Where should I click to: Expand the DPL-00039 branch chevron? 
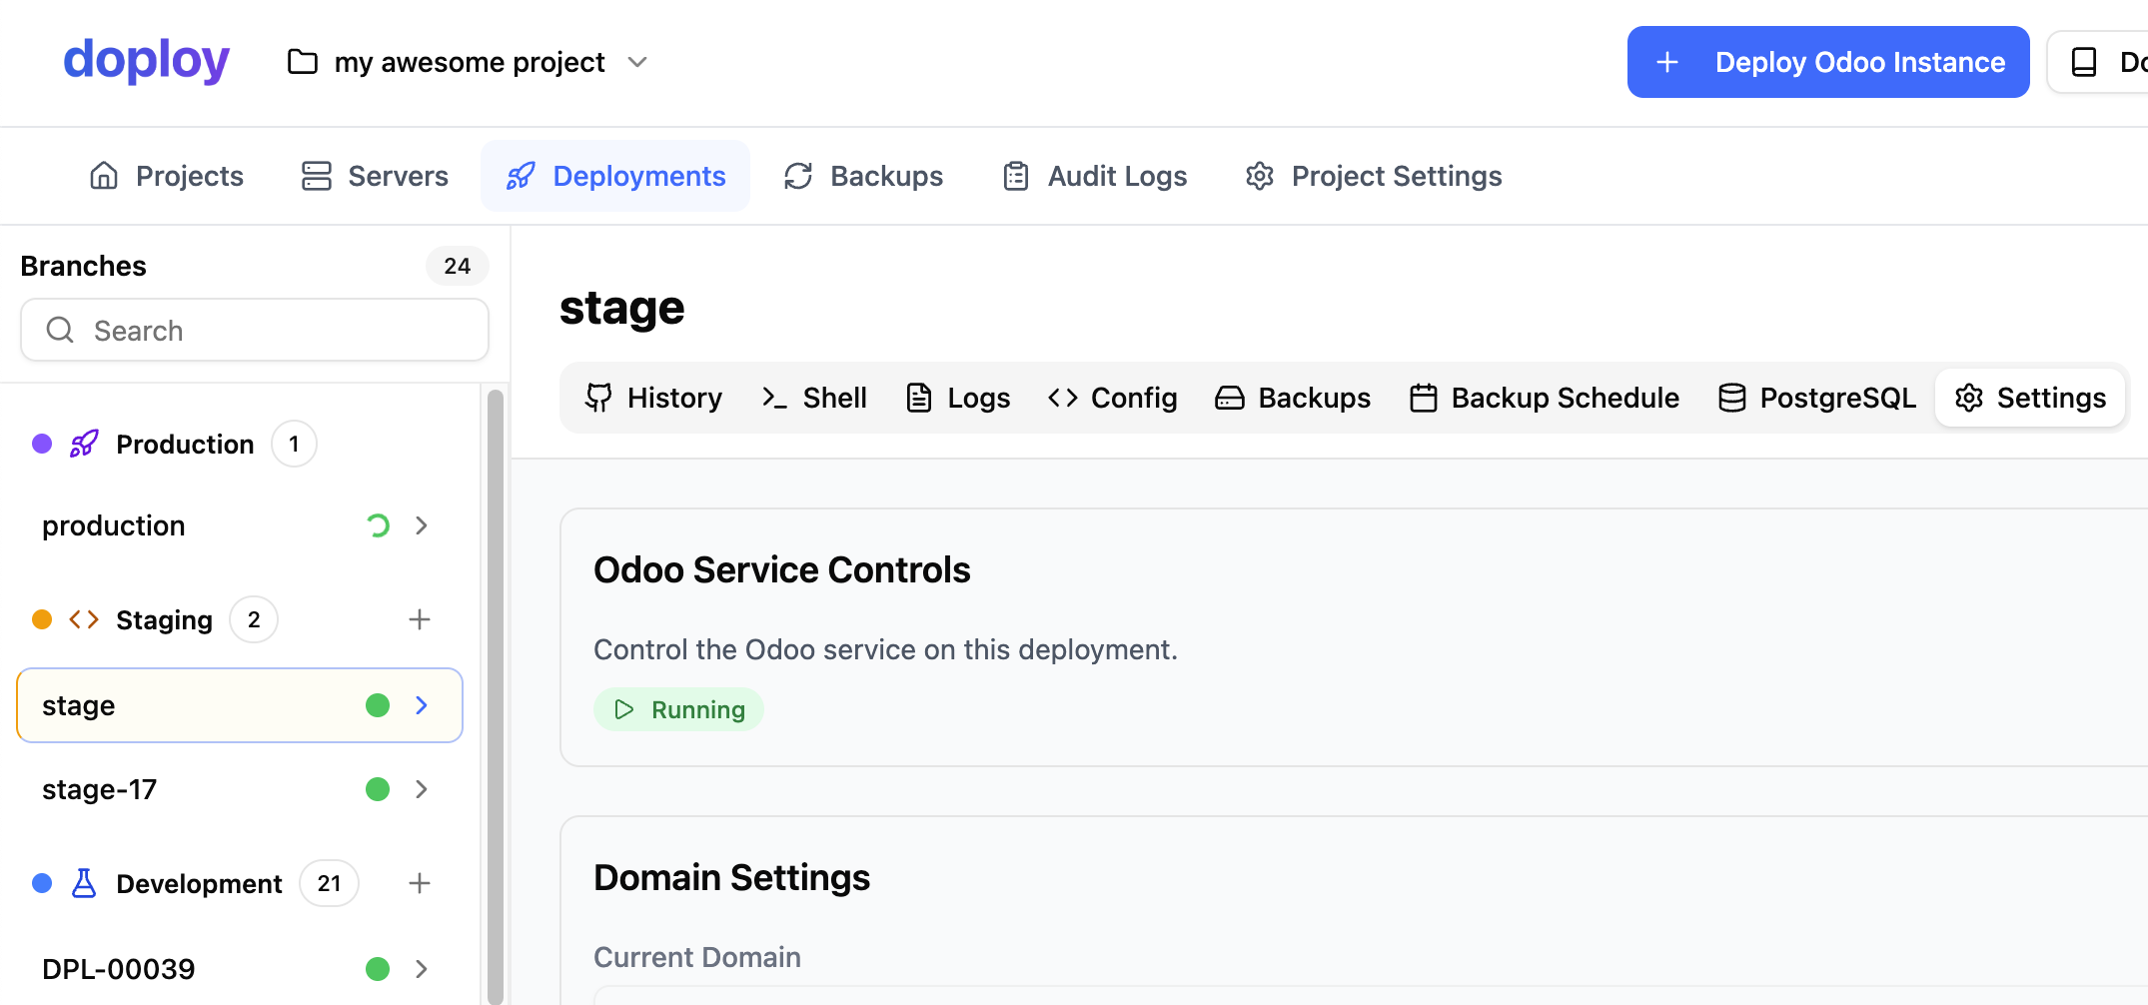(422, 969)
